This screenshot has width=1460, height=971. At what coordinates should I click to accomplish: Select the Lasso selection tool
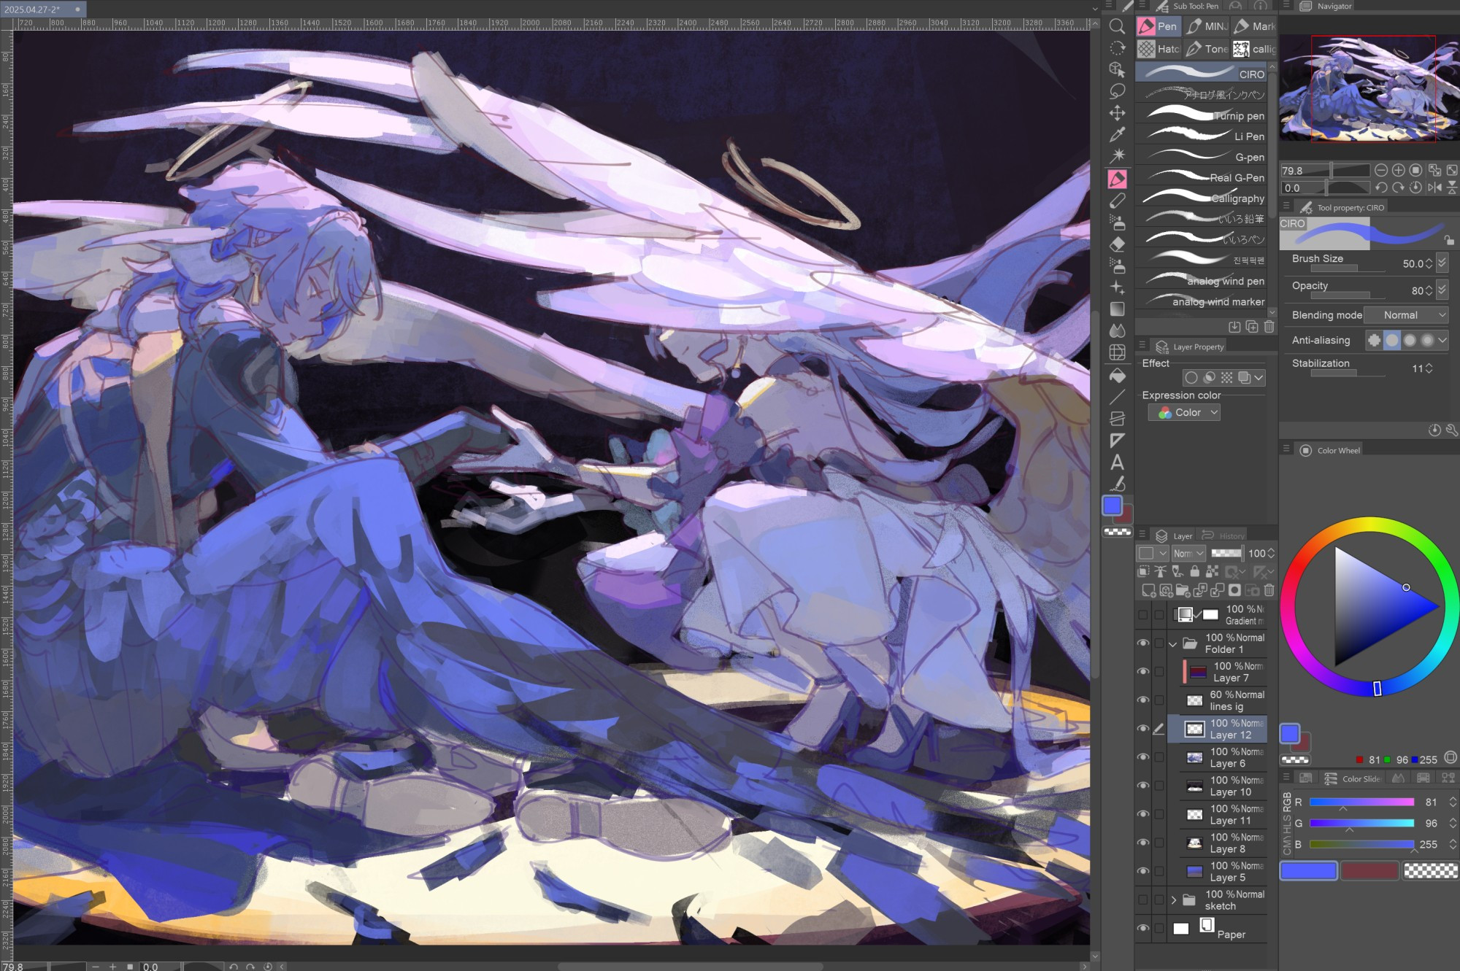(x=1117, y=91)
